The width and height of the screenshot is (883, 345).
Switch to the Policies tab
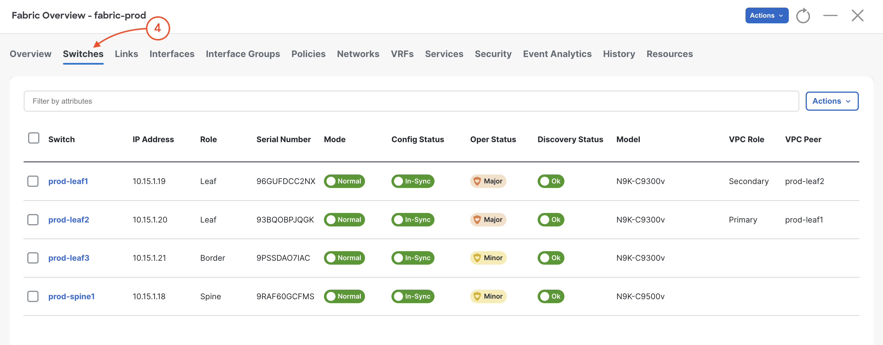point(308,54)
